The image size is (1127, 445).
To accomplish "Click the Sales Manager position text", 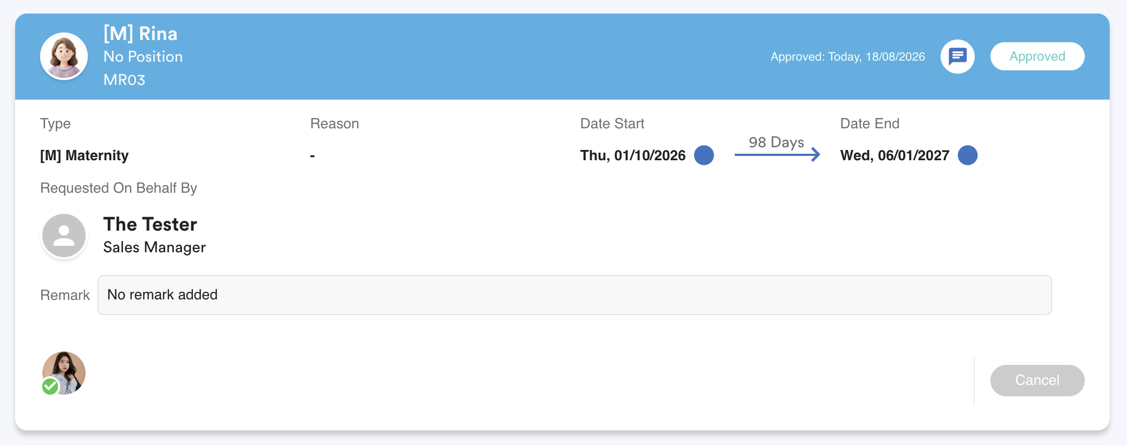I will click(x=154, y=247).
